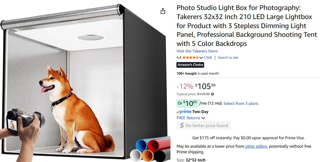Open the (768) customer ratings link
326x162 pixels.
208,58
